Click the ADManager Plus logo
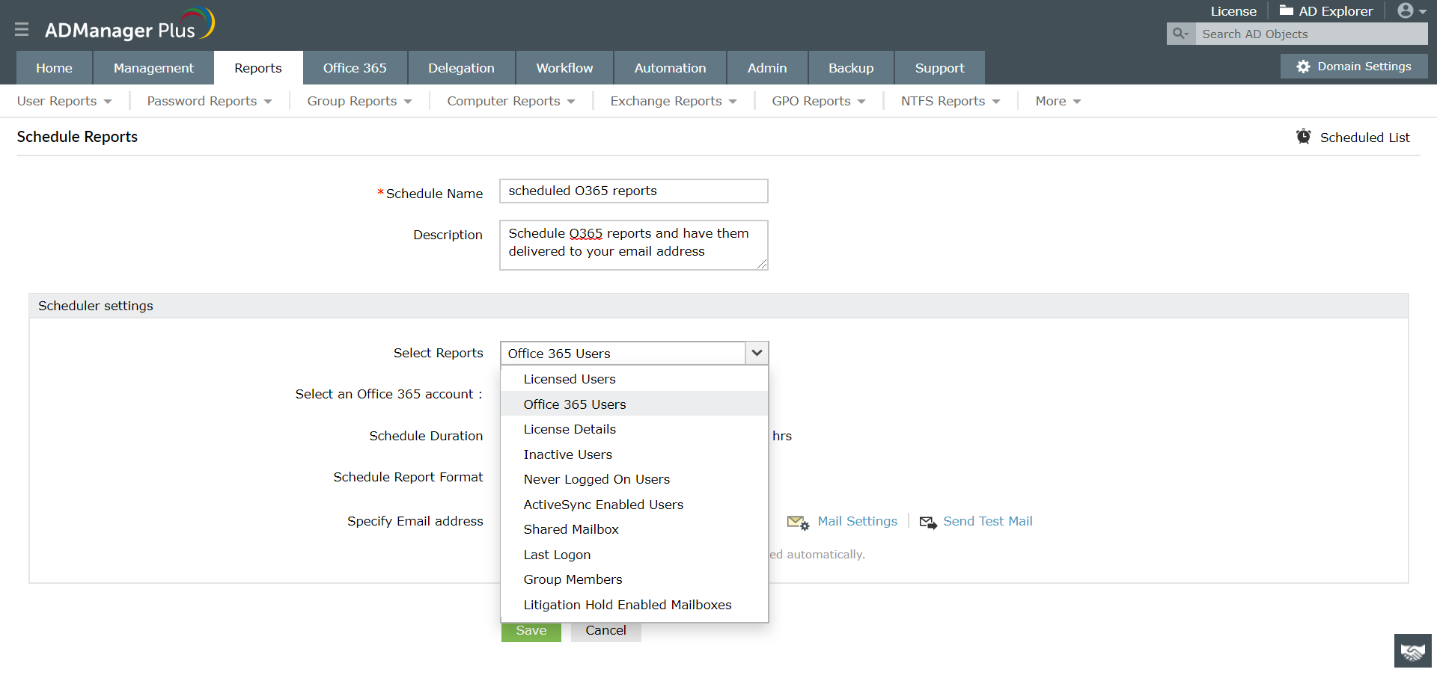This screenshot has height=684, width=1437. point(129,25)
